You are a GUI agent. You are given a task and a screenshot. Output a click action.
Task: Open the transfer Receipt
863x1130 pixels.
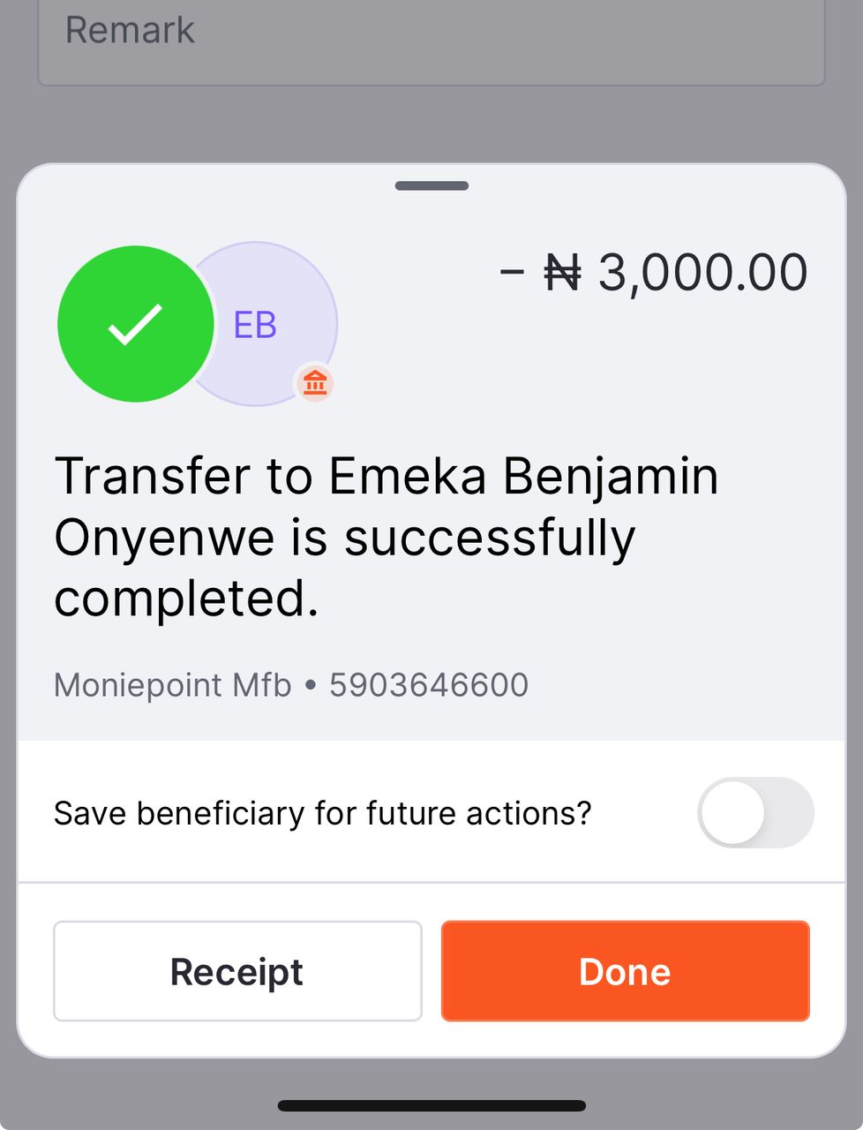click(x=237, y=971)
